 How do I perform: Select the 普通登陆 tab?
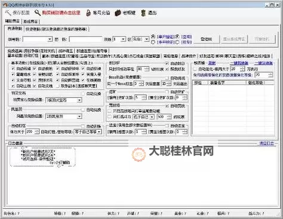point(15,29)
